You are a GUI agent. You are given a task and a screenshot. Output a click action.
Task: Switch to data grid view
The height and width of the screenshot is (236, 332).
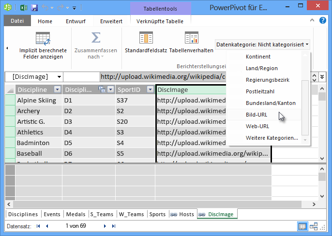coord(302,226)
